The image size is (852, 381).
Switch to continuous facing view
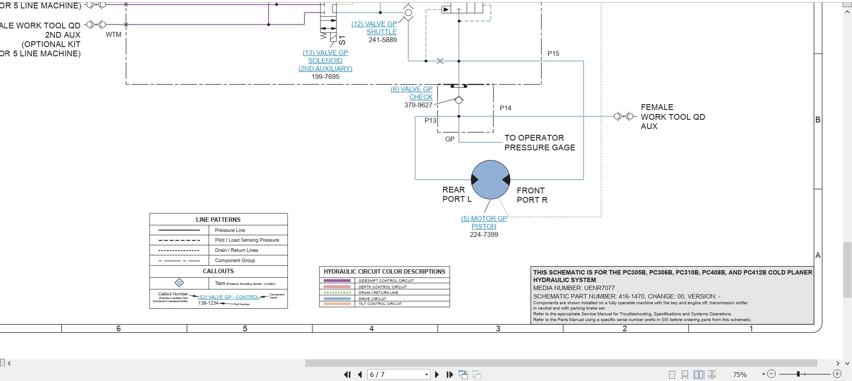pos(712,375)
